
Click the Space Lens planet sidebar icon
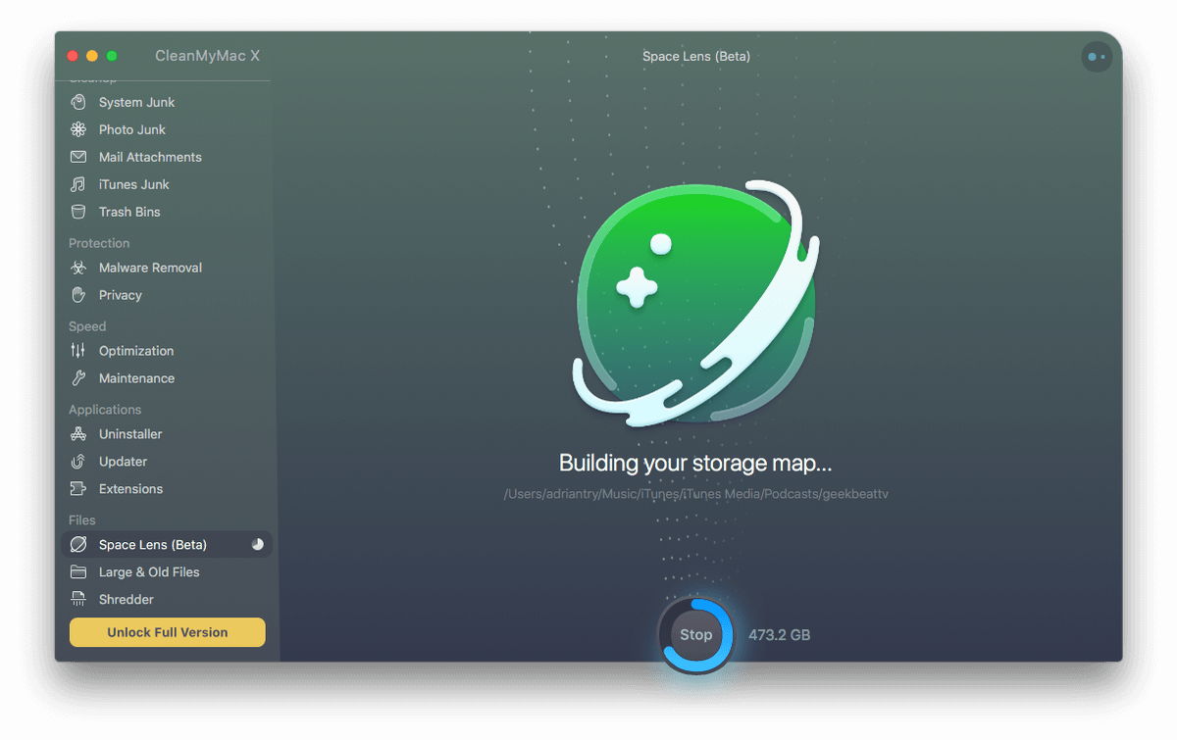click(x=78, y=545)
